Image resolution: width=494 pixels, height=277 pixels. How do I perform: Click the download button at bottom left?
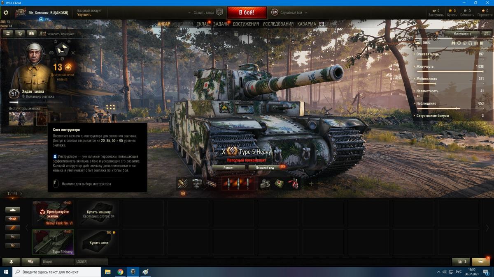click(11, 261)
